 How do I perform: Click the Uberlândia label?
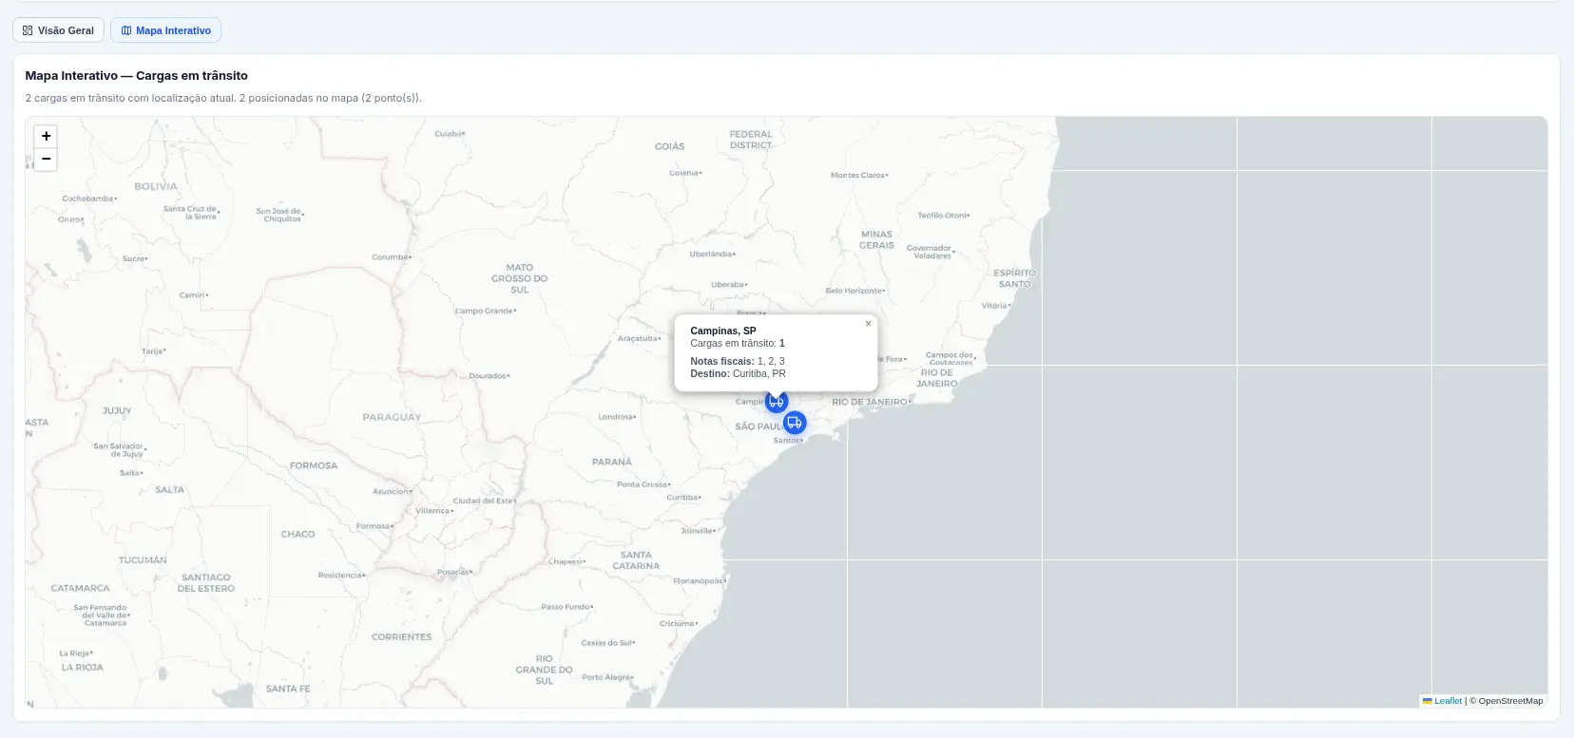(x=712, y=254)
